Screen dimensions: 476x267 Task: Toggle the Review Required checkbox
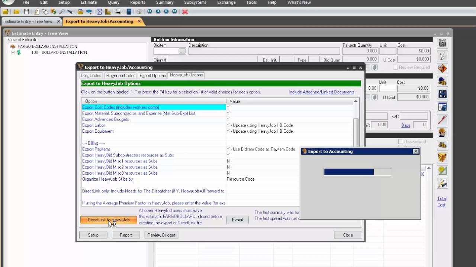point(396,67)
